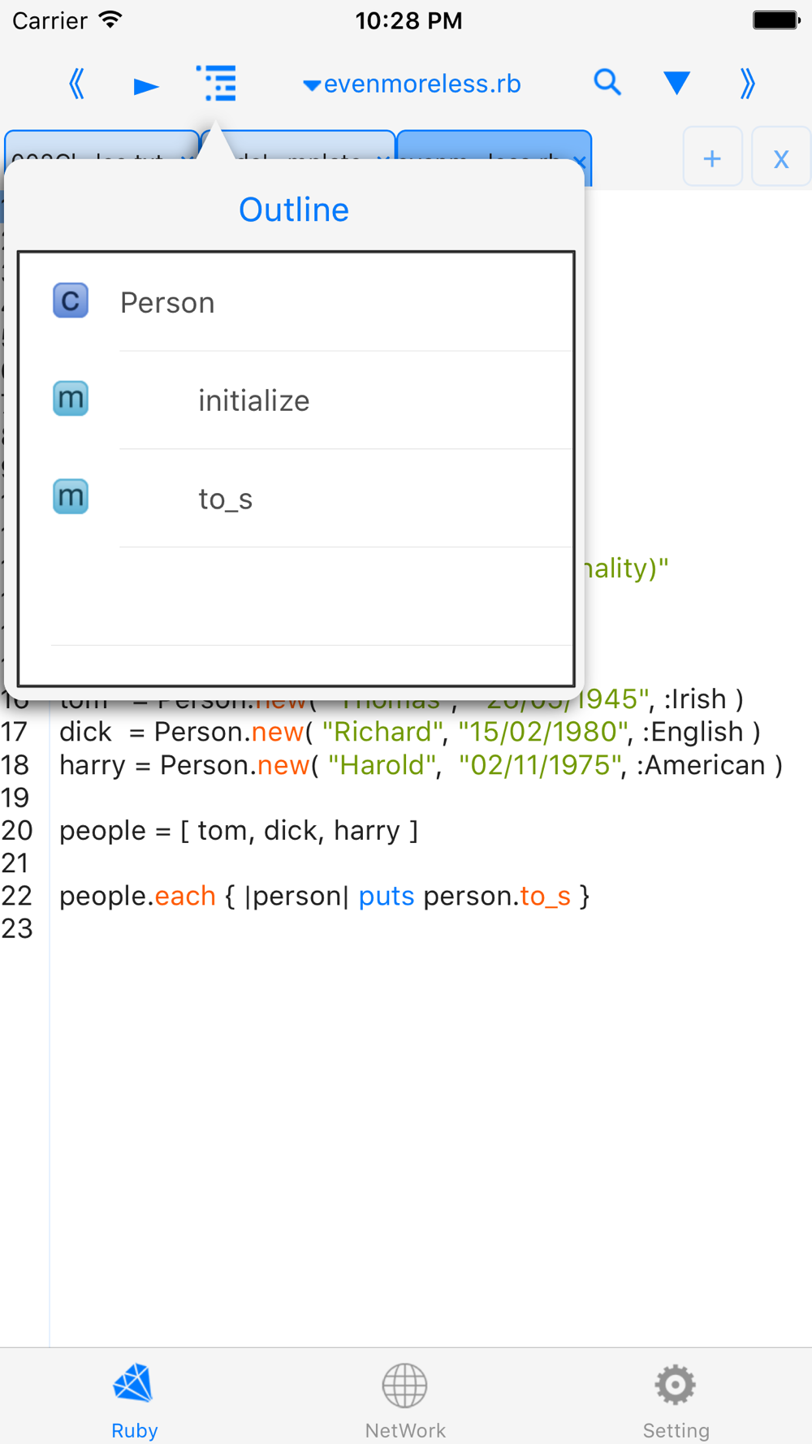This screenshot has height=1444, width=812.
Task: Tap the double right chevron icon
Action: tap(748, 83)
